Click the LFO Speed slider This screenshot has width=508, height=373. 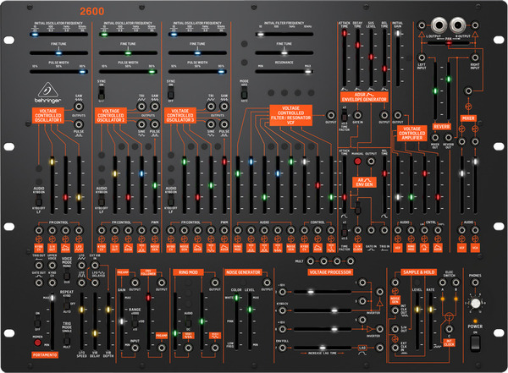pyautogui.click(x=81, y=321)
